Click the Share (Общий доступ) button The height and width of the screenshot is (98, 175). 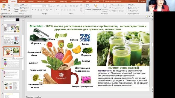pyautogui.click(x=142, y=1)
